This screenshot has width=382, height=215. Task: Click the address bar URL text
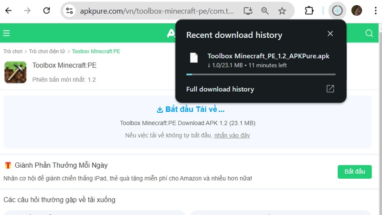click(x=157, y=11)
